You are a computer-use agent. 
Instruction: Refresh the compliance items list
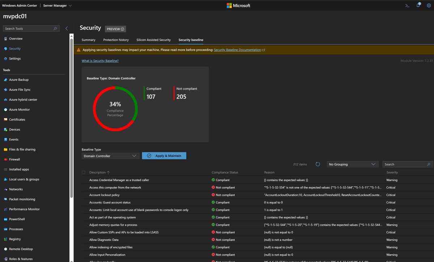(318, 164)
